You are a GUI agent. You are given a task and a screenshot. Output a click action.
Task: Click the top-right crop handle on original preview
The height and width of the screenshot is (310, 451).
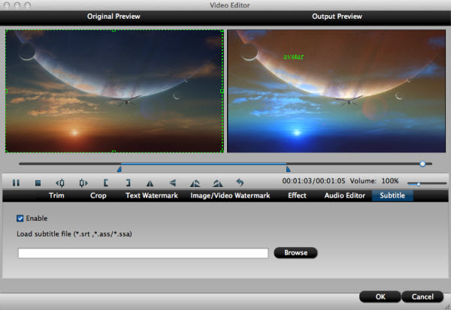(222, 31)
